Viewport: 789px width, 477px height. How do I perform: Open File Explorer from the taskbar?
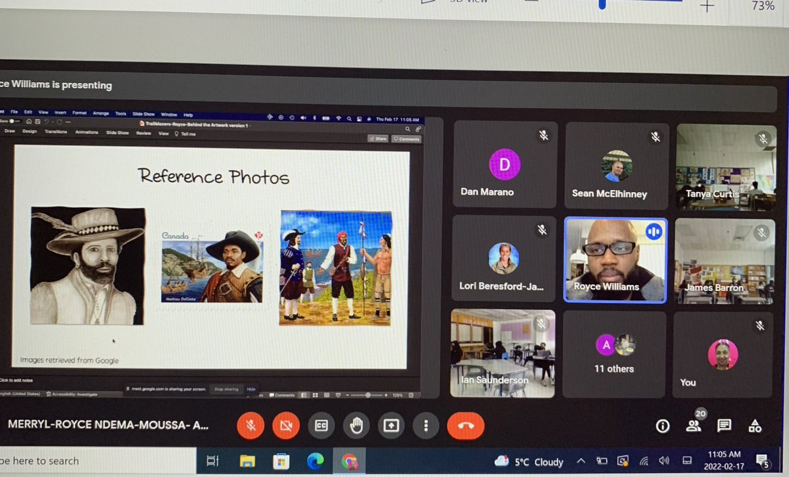247,461
